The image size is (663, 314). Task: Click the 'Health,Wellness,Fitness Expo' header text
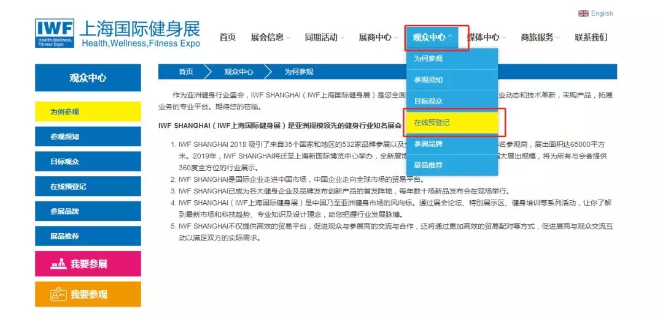coord(141,43)
